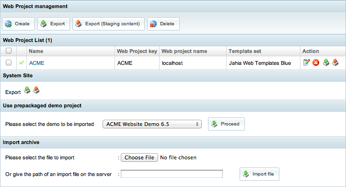Click the Export (Staging content) button
This screenshot has width=346, height=187.
[x=109, y=24]
